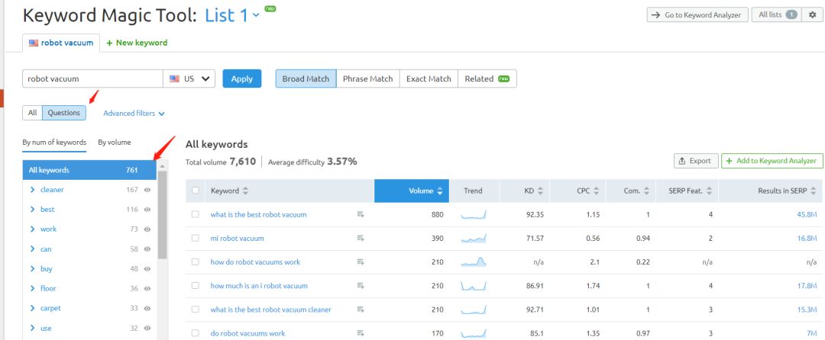Click the settings gear icon
Screen dimensions: 825x340
[x=812, y=14]
